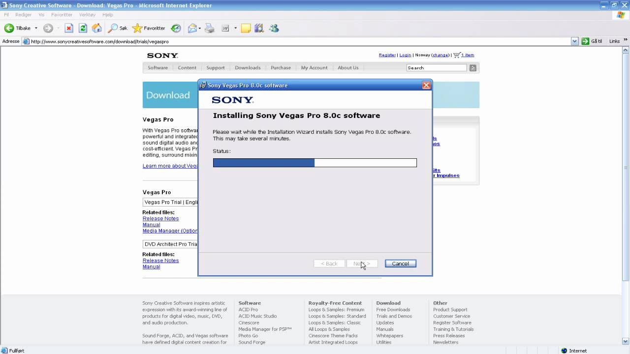Open Product Support footer link
This screenshot has height=354, width=630.
coord(450,310)
